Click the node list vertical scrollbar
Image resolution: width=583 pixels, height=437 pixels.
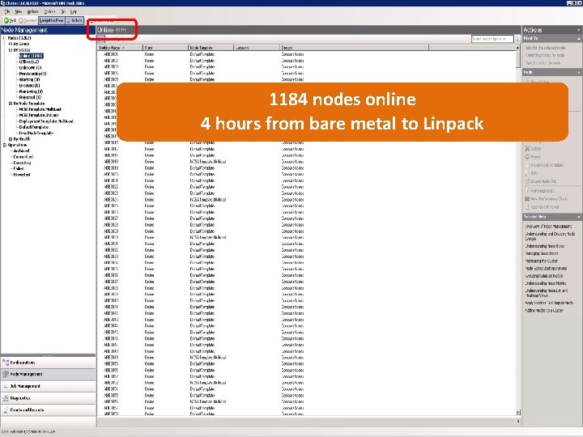point(518,231)
